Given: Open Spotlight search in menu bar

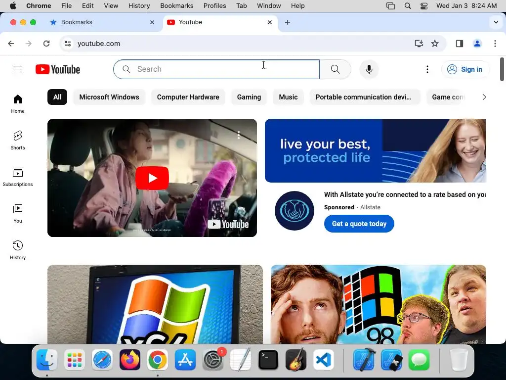Looking at the screenshot, I should [x=408, y=6].
